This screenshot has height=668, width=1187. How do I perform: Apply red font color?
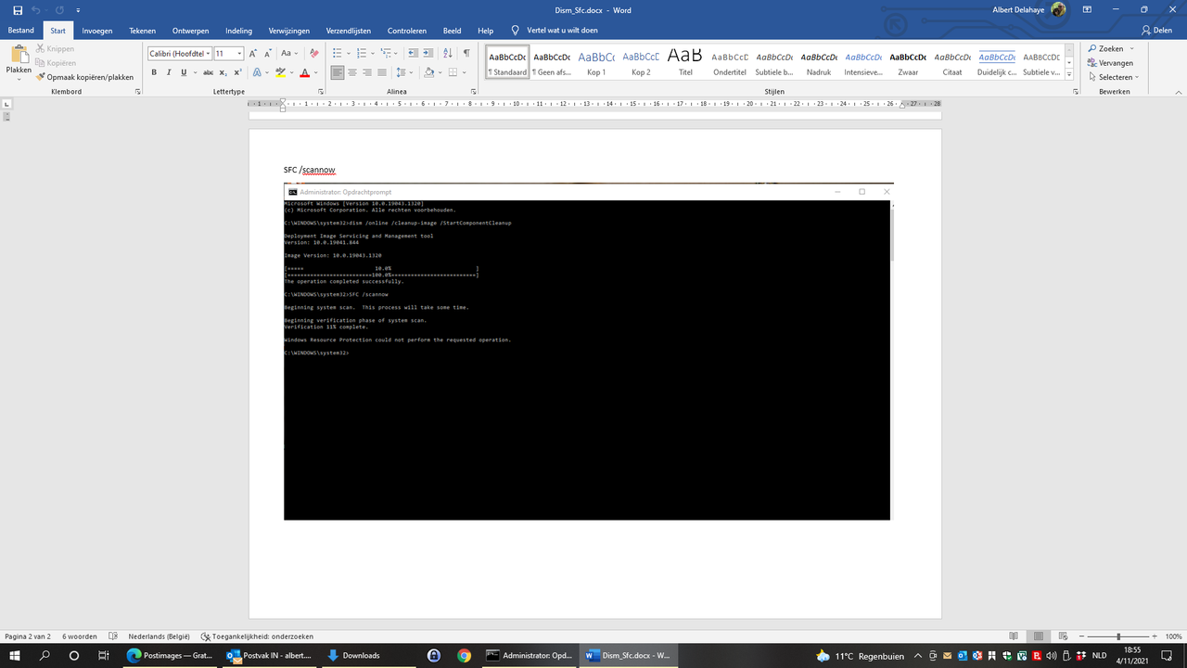(304, 72)
